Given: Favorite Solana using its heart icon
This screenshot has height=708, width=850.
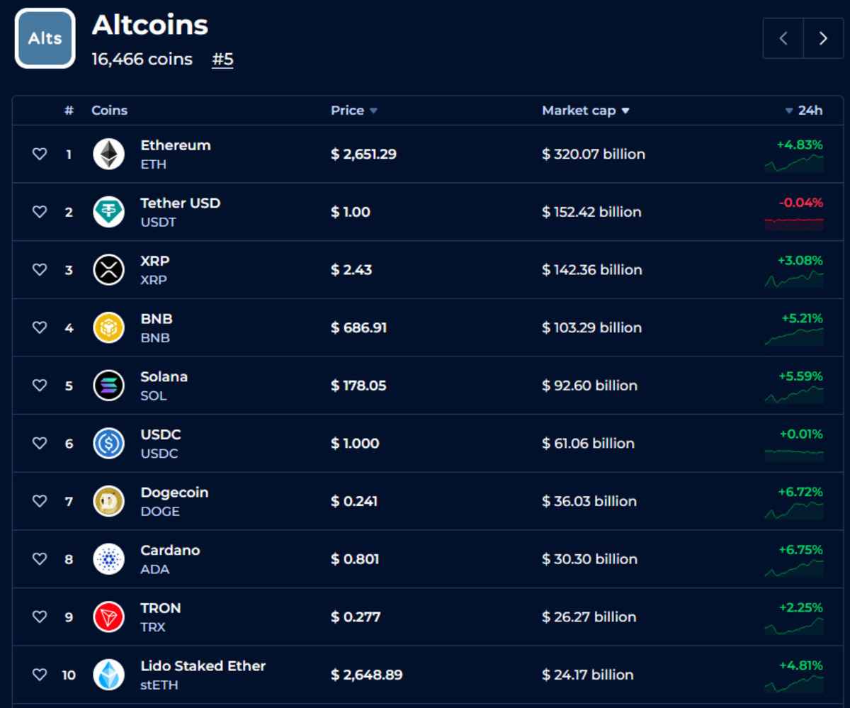Looking at the screenshot, I should tap(39, 385).
